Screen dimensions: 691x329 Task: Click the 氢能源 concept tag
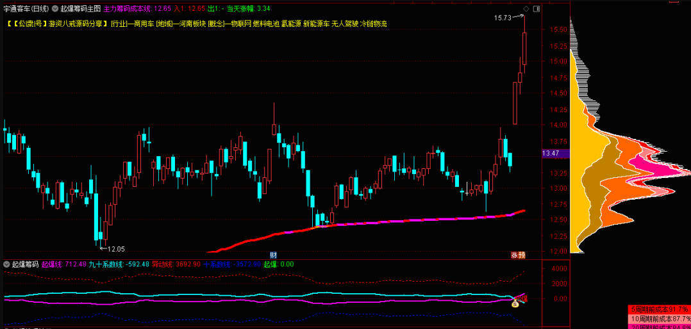(292, 24)
